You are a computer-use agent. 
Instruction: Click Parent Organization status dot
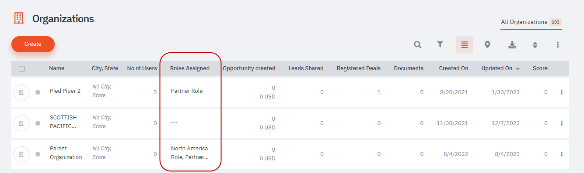click(x=38, y=154)
